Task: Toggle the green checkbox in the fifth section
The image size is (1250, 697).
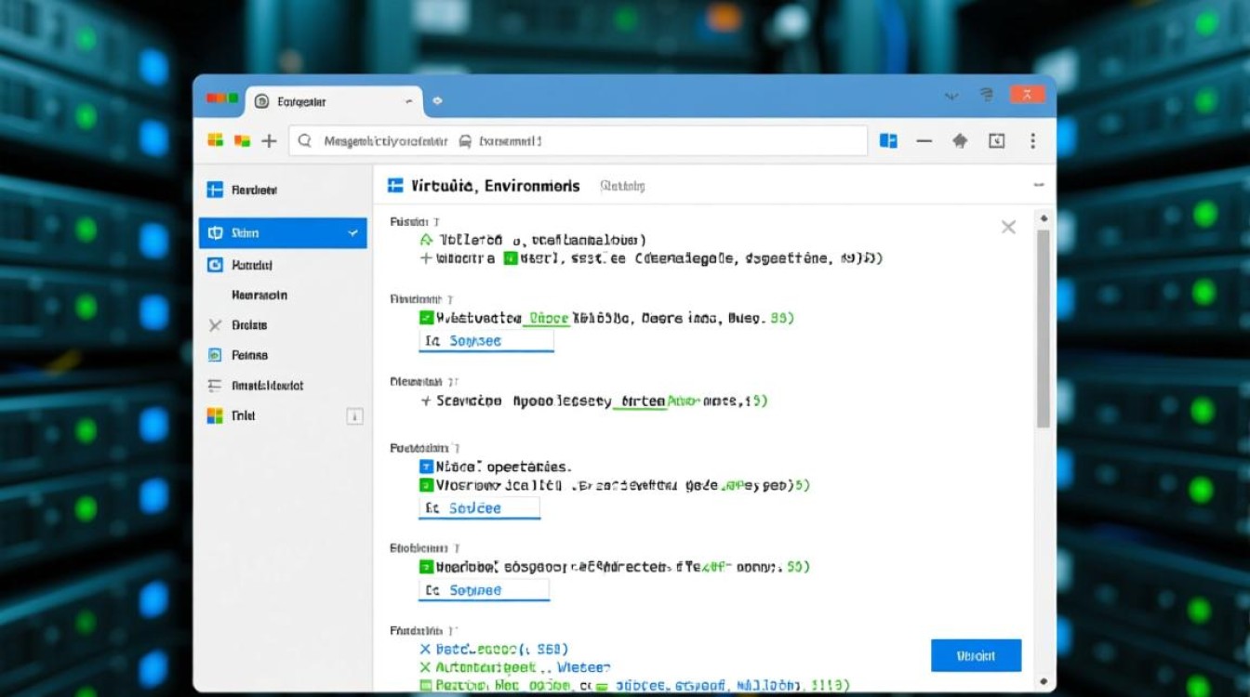Action: tap(427, 566)
